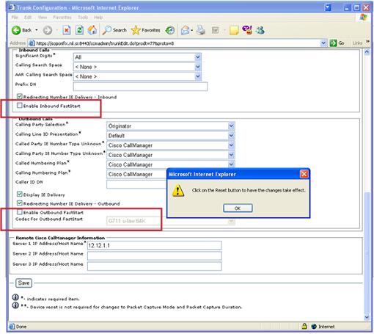Click the security padlock in status bar

[304, 326]
